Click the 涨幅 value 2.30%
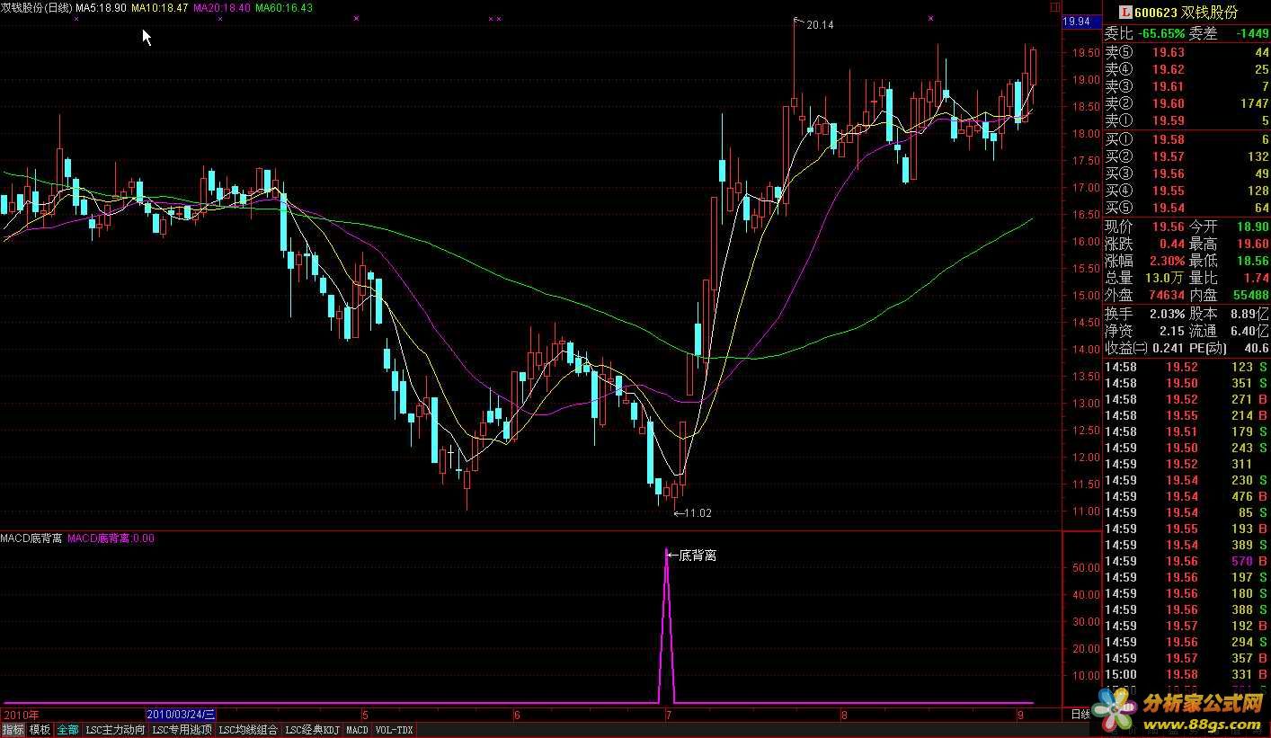The width and height of the screenshot is (1271, 738). pyautogui.click(x=1166, y=261)
